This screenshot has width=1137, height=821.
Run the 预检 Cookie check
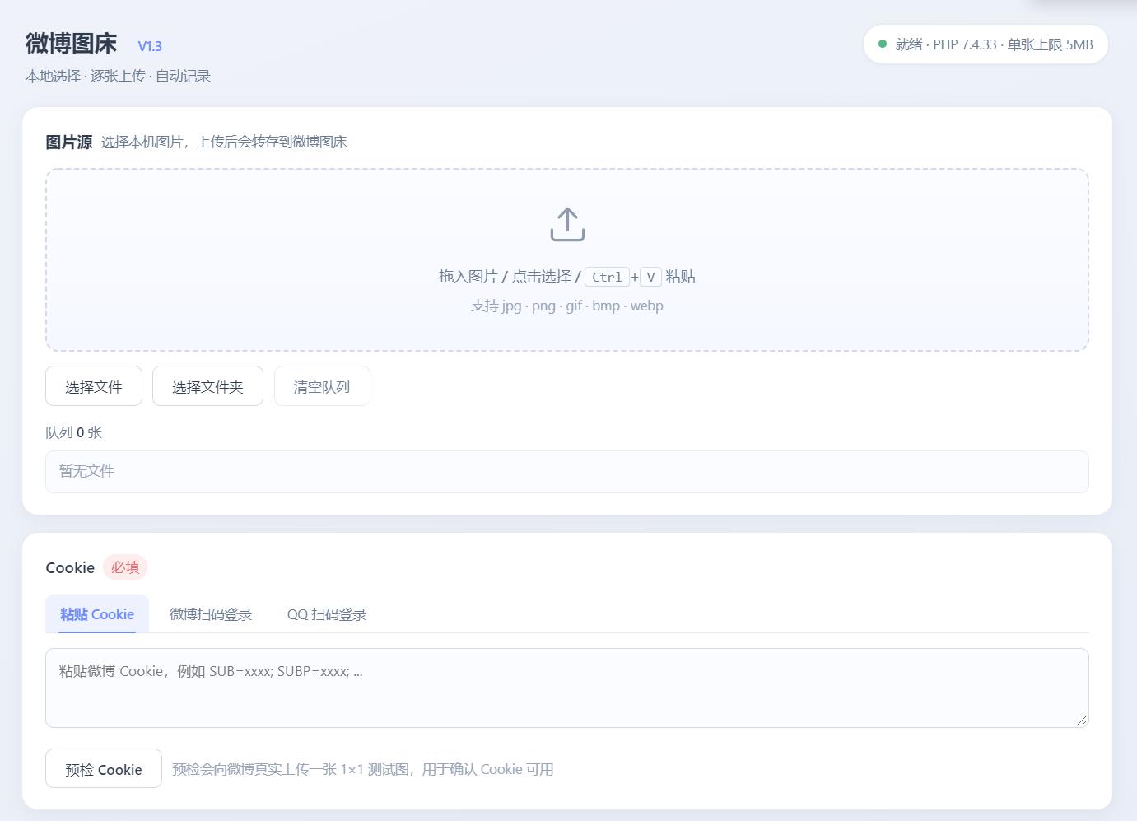(x=104, y=769)
